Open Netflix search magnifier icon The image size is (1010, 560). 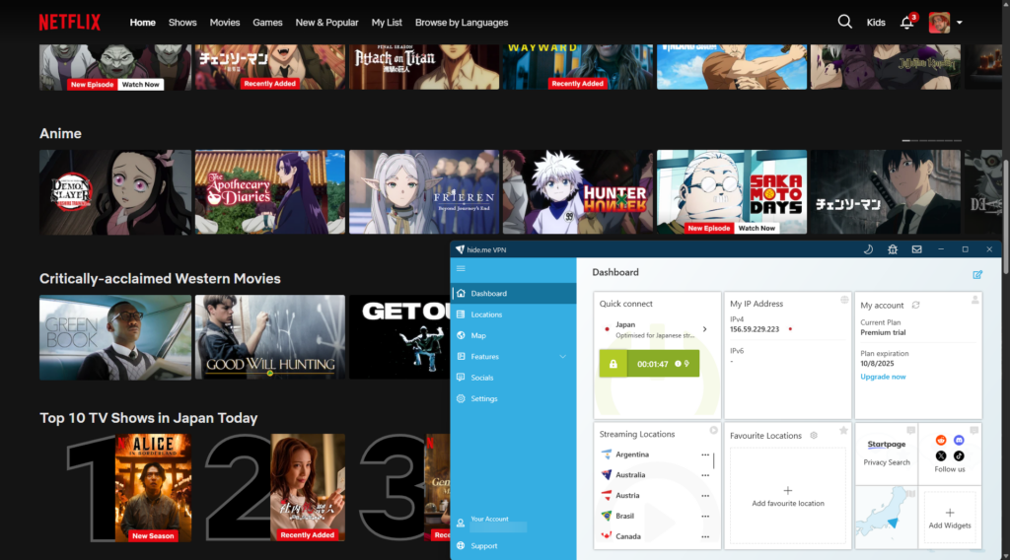coord(844,22)
